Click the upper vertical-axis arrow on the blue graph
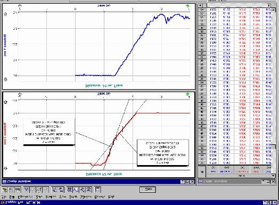 [x=5, y=14]
